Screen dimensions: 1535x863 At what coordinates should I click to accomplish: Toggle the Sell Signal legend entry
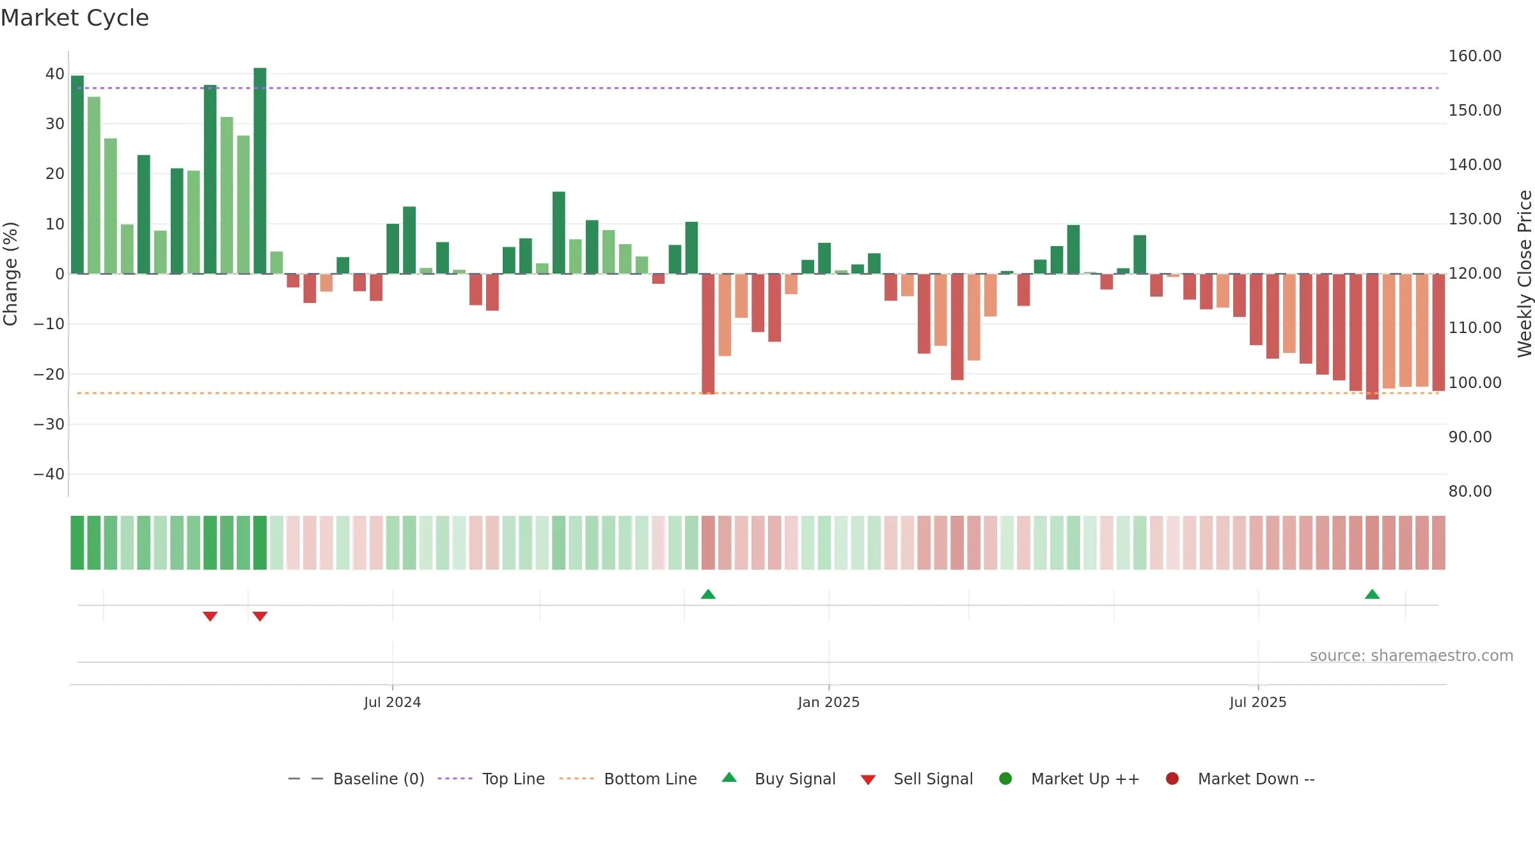917,779
